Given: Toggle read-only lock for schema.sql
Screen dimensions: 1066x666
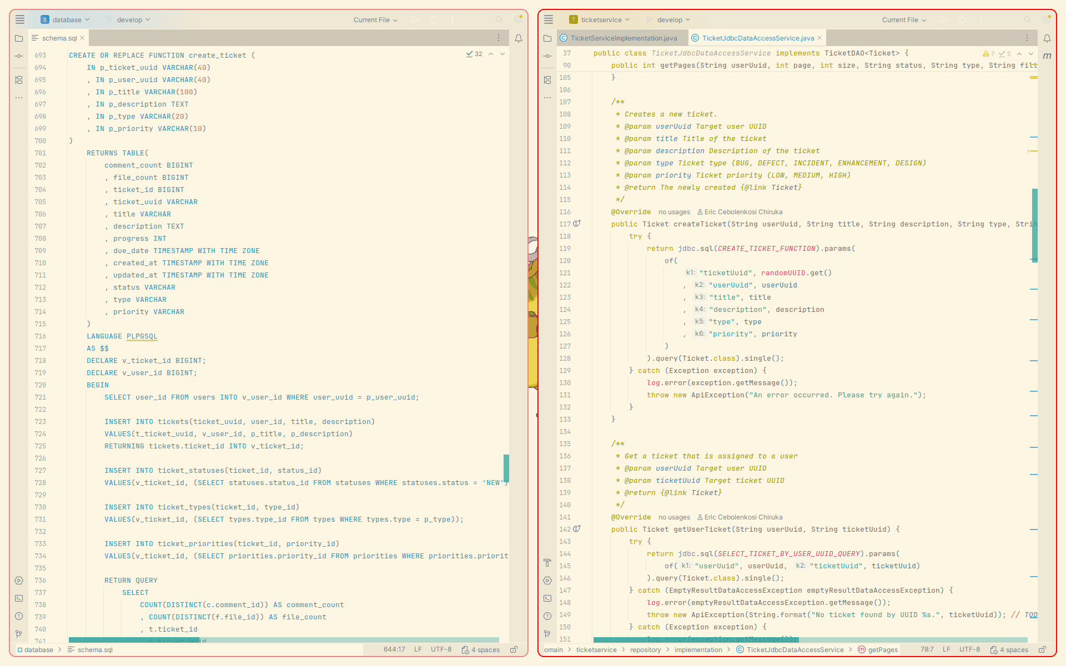Looking at the screenshot, I should click(514, 649).
